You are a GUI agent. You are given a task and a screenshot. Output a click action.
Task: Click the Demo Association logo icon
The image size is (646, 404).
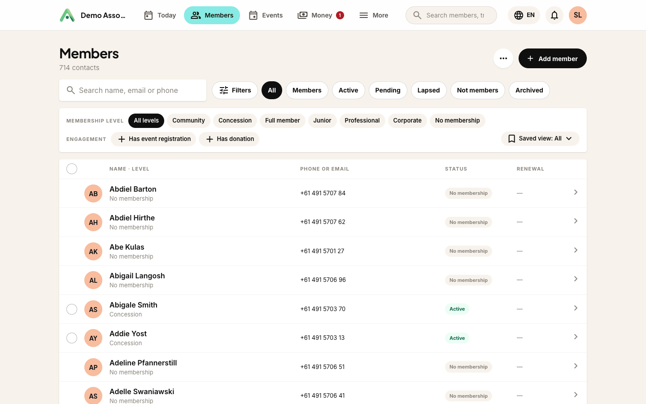pyautogui.click(x=67, y=15)
